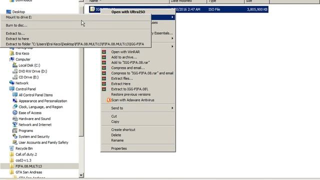Click CD Drive (E:) icon
Screen dimensions: 320x180
click(x=15, y=77)
